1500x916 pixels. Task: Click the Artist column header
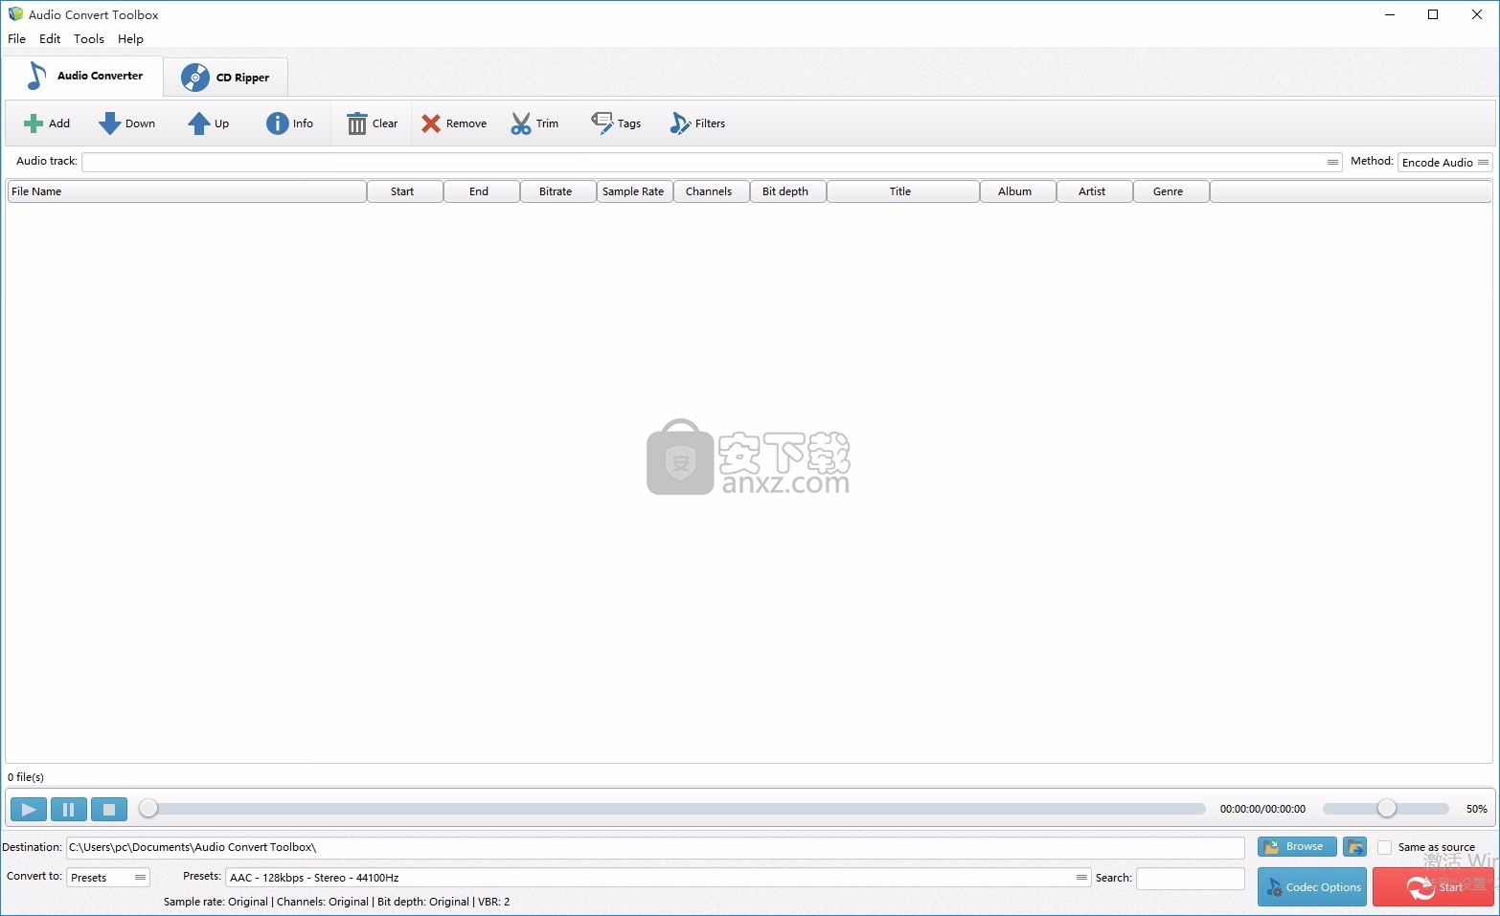pyautogui.click(x=1095, y=191)
